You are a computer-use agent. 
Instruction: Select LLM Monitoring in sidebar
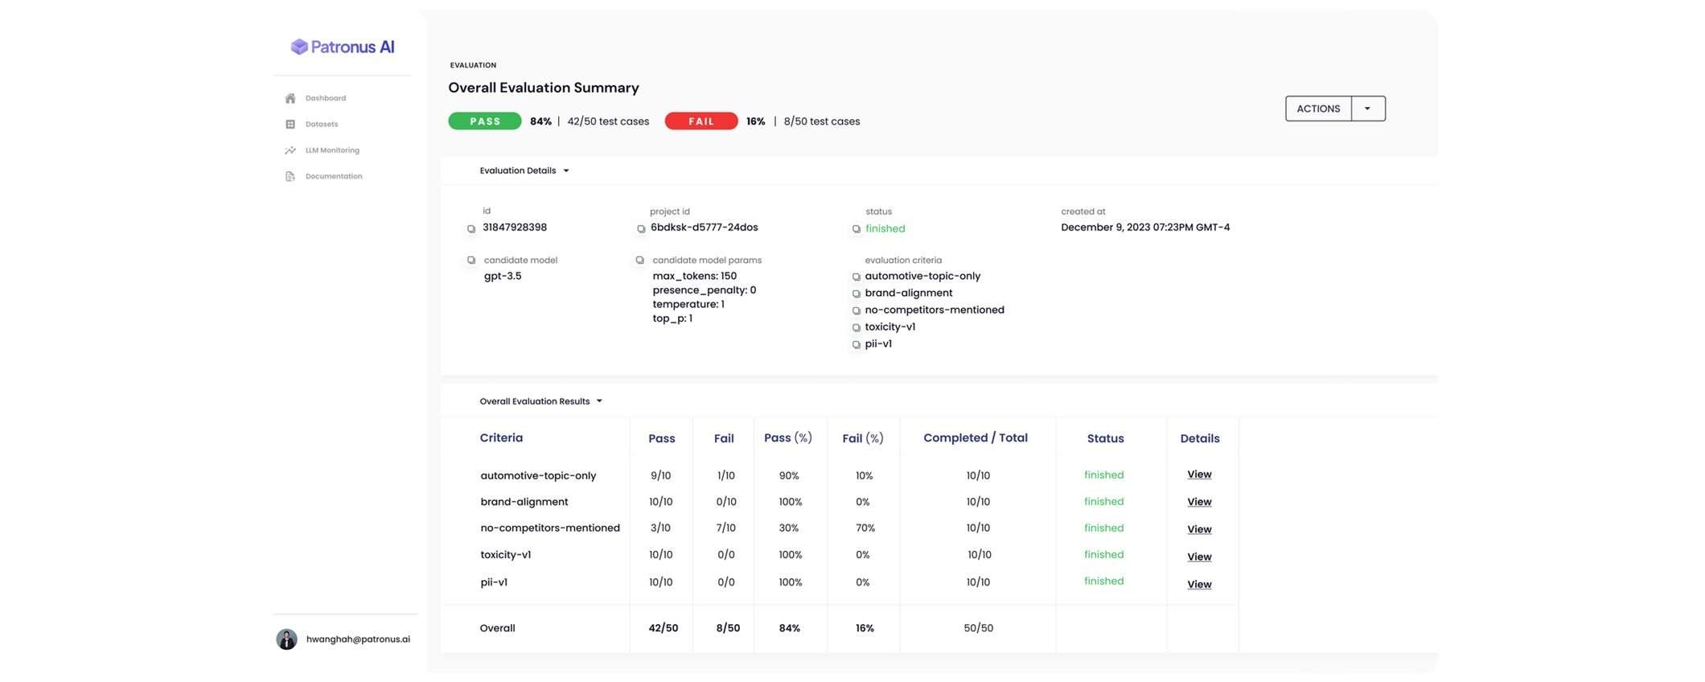[x=332, y=150]
